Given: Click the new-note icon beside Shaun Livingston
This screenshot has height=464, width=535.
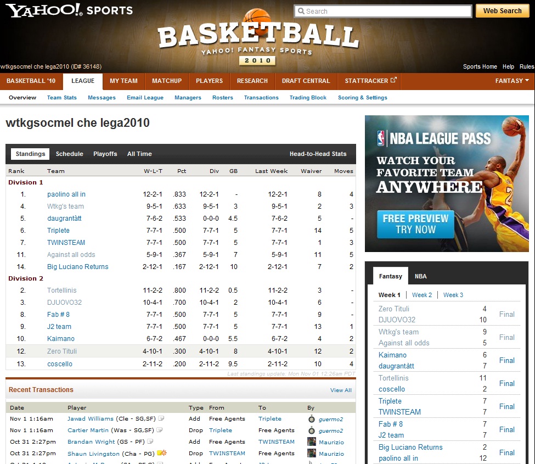Looking at the screenshot, I should [162, 454].
